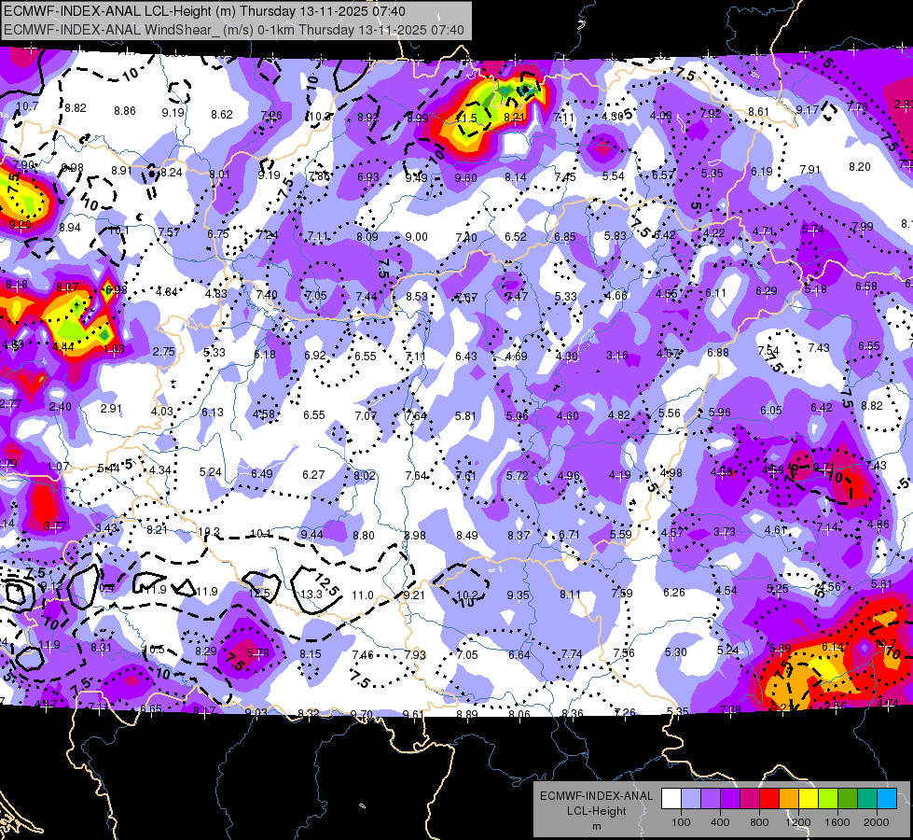This screenshot has width=913, height=840.
Task: Click the wind shear value 13.3
Action: pyautogui.click(x=311, y=594)
